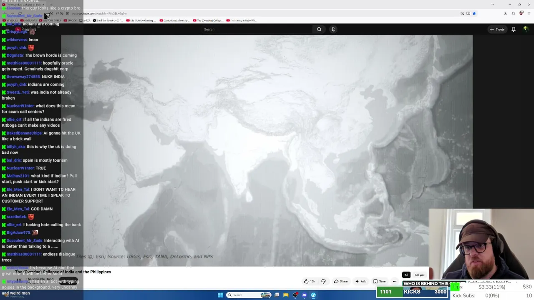The width and height of the screenshot is (534, 300).
Task: Click chat username wildsevens
Action: [x=17, y=40]
